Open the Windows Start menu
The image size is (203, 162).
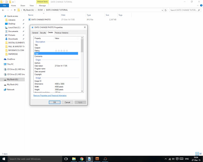pyautogui.click(x=3, y=159)
